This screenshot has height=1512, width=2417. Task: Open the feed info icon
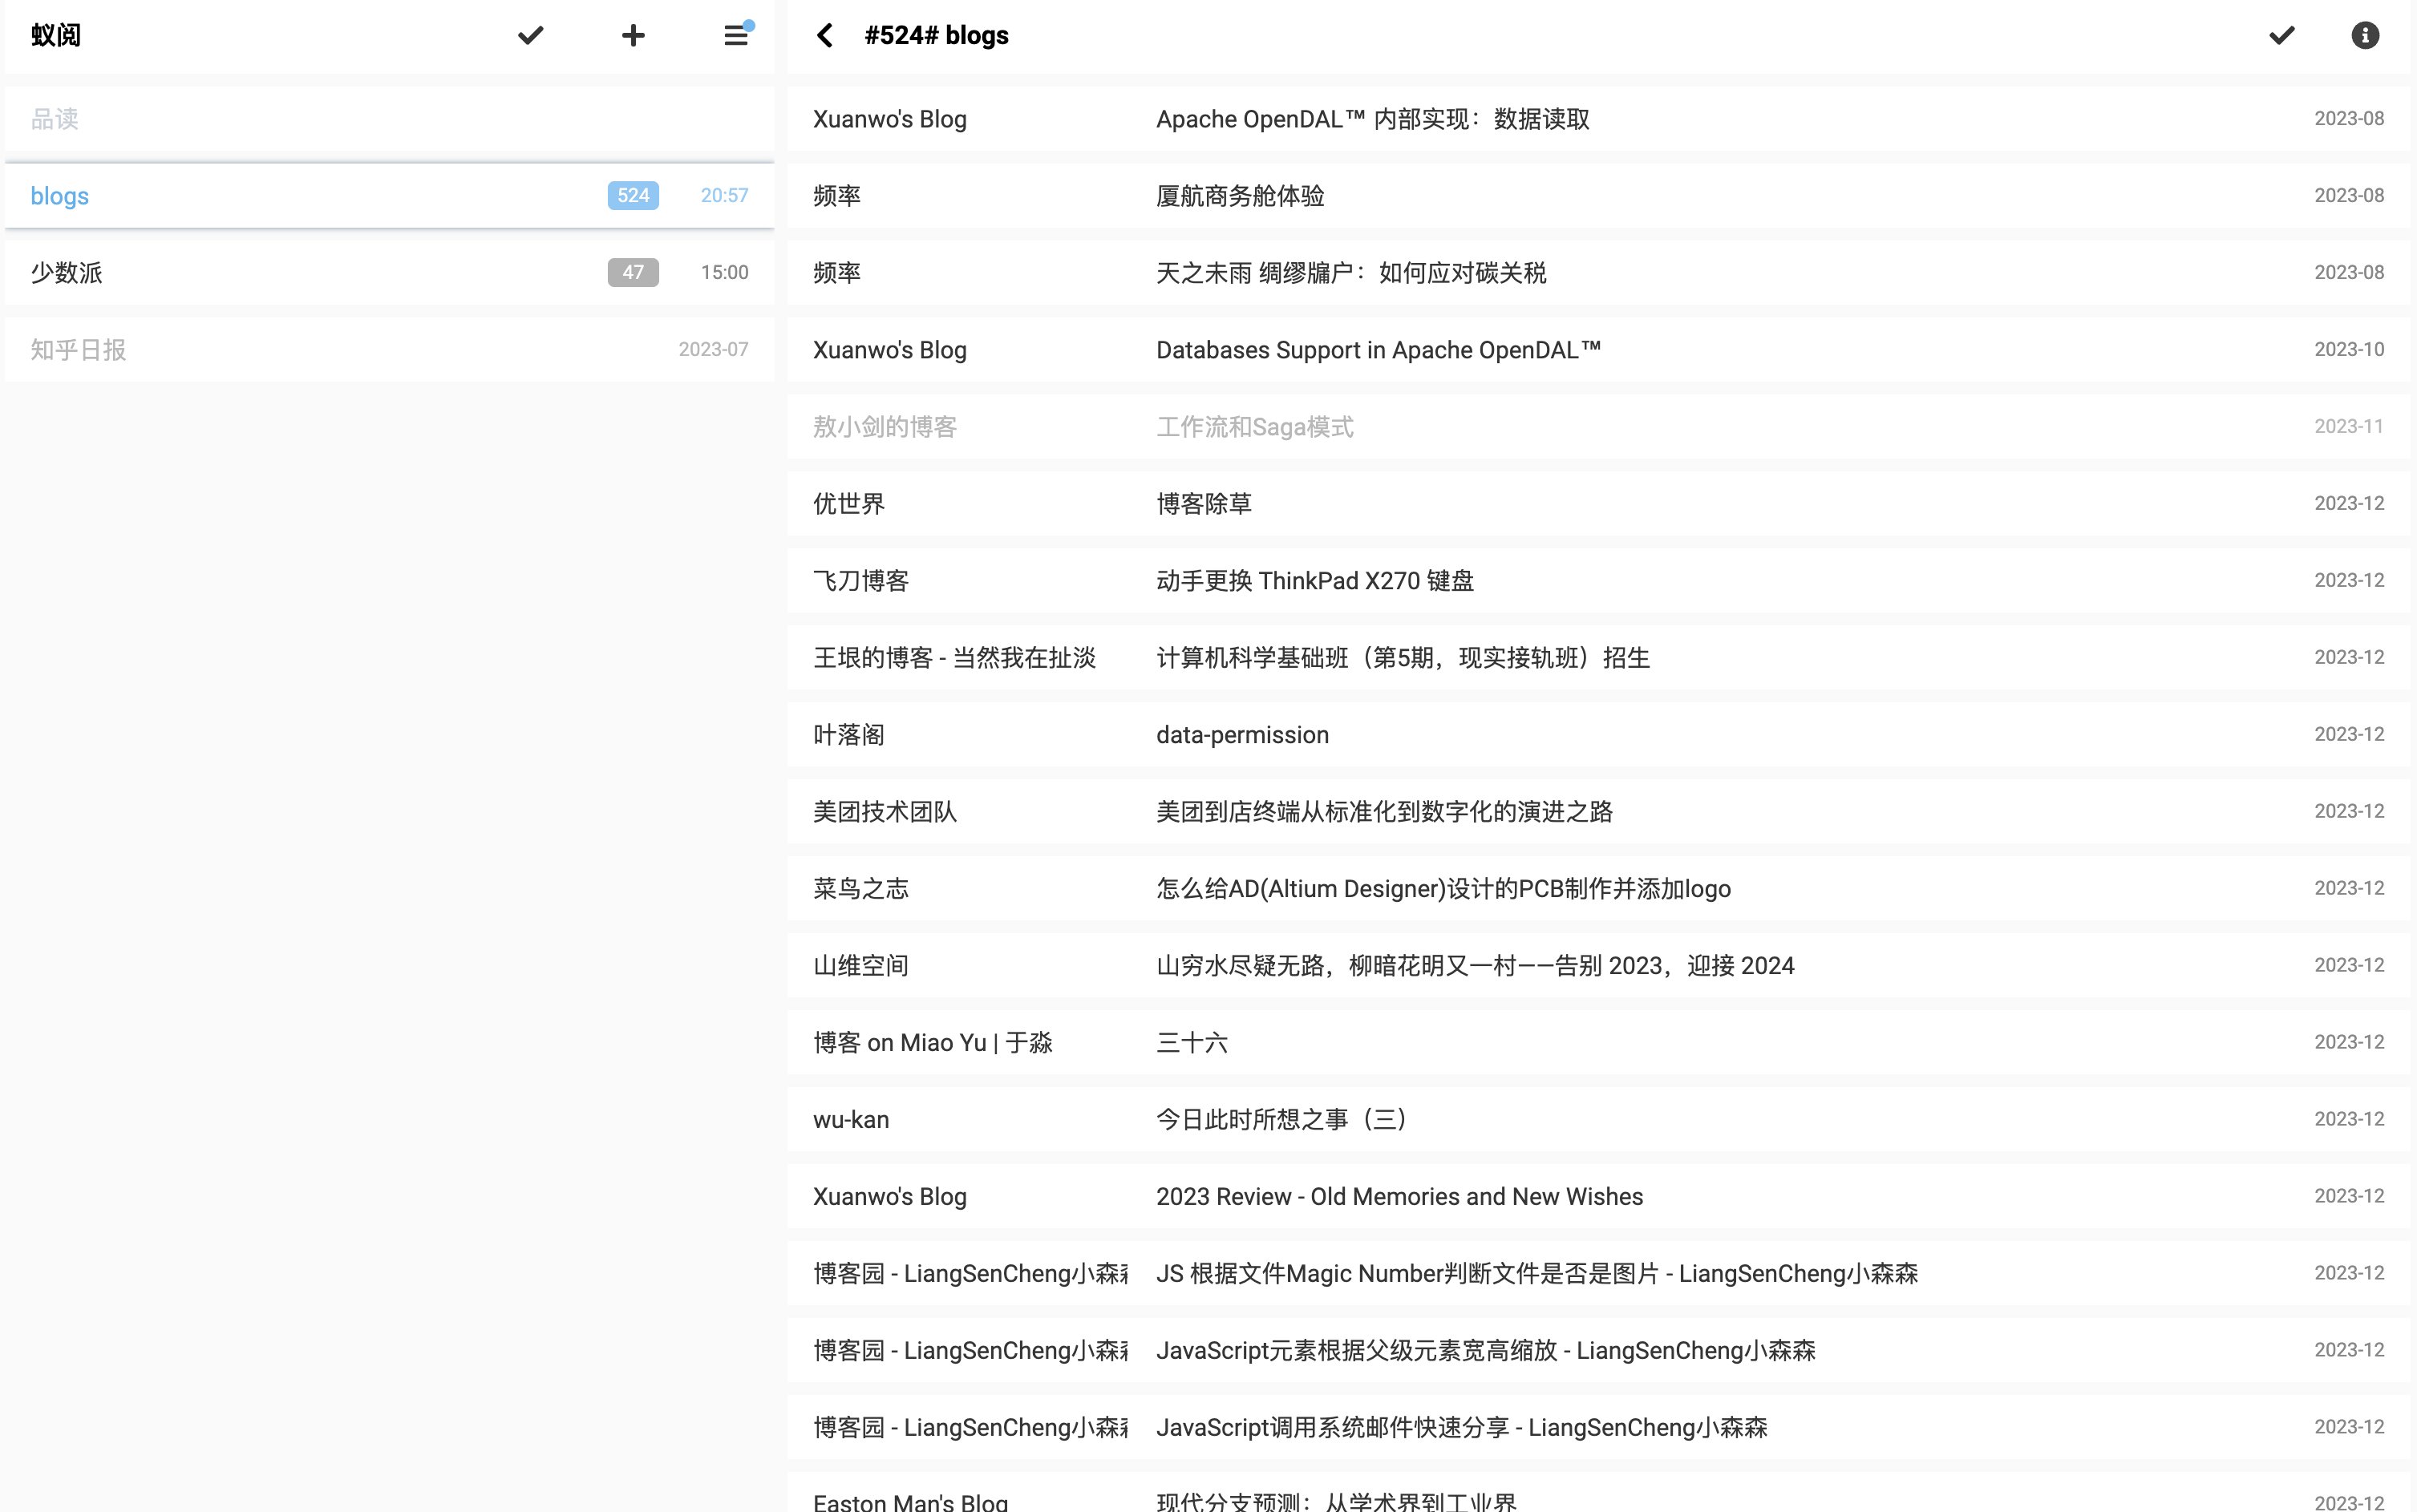[x=2365, y=36]
